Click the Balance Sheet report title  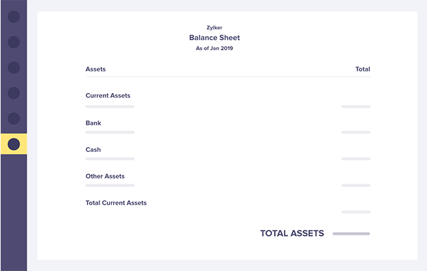214,38
